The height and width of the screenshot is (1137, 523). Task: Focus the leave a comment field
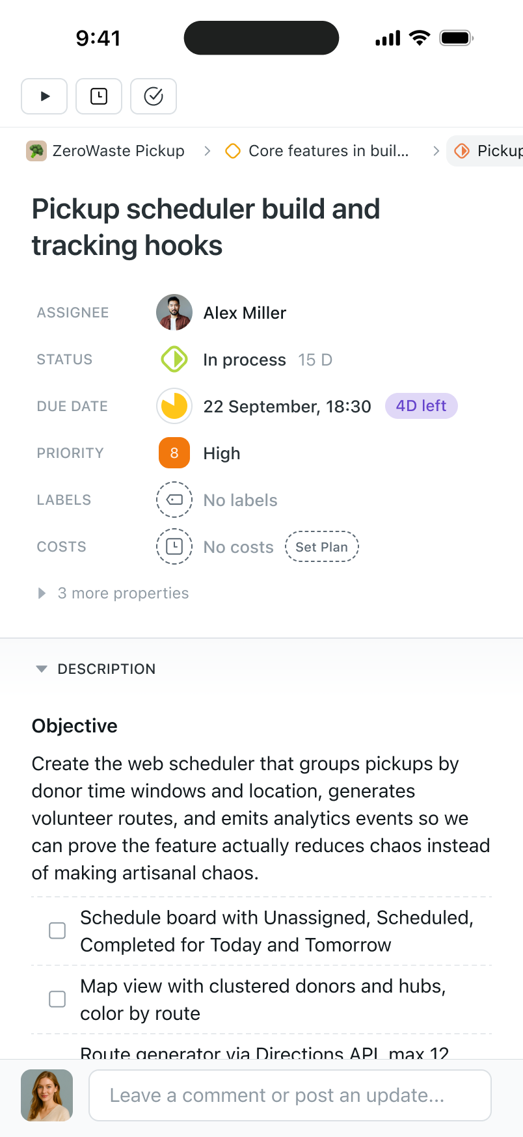coord(290,1095)
